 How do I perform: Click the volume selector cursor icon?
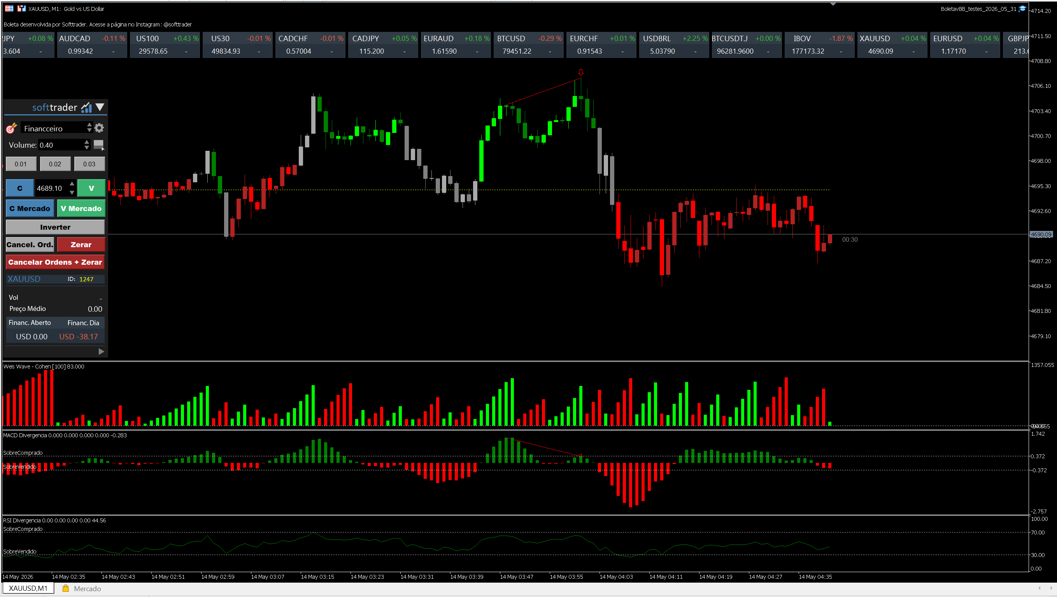tap(99, 145)
